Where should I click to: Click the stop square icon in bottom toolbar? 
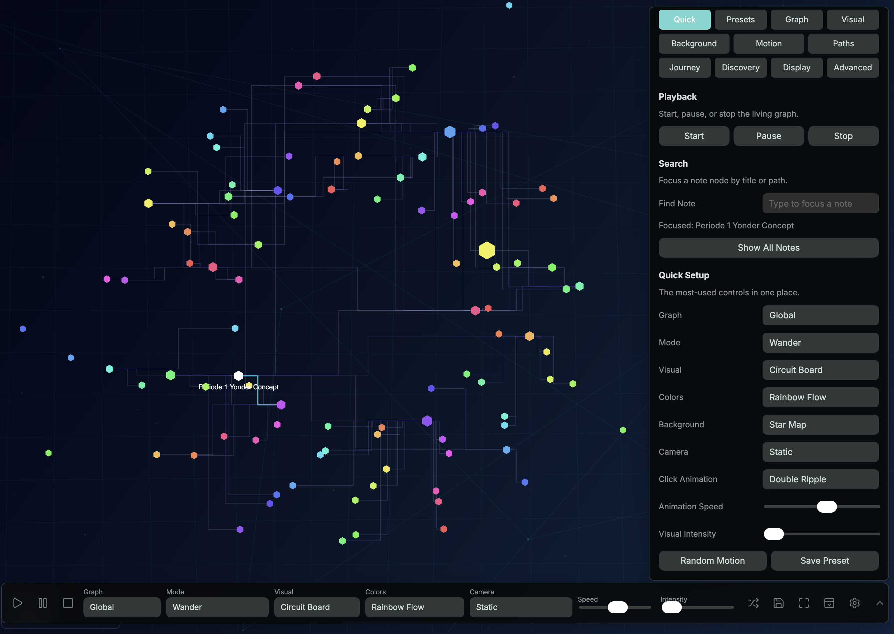(x=68, y=603)
